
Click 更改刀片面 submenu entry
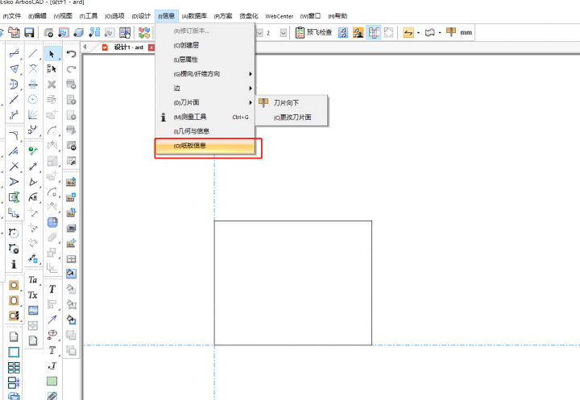tap(291, 118)
